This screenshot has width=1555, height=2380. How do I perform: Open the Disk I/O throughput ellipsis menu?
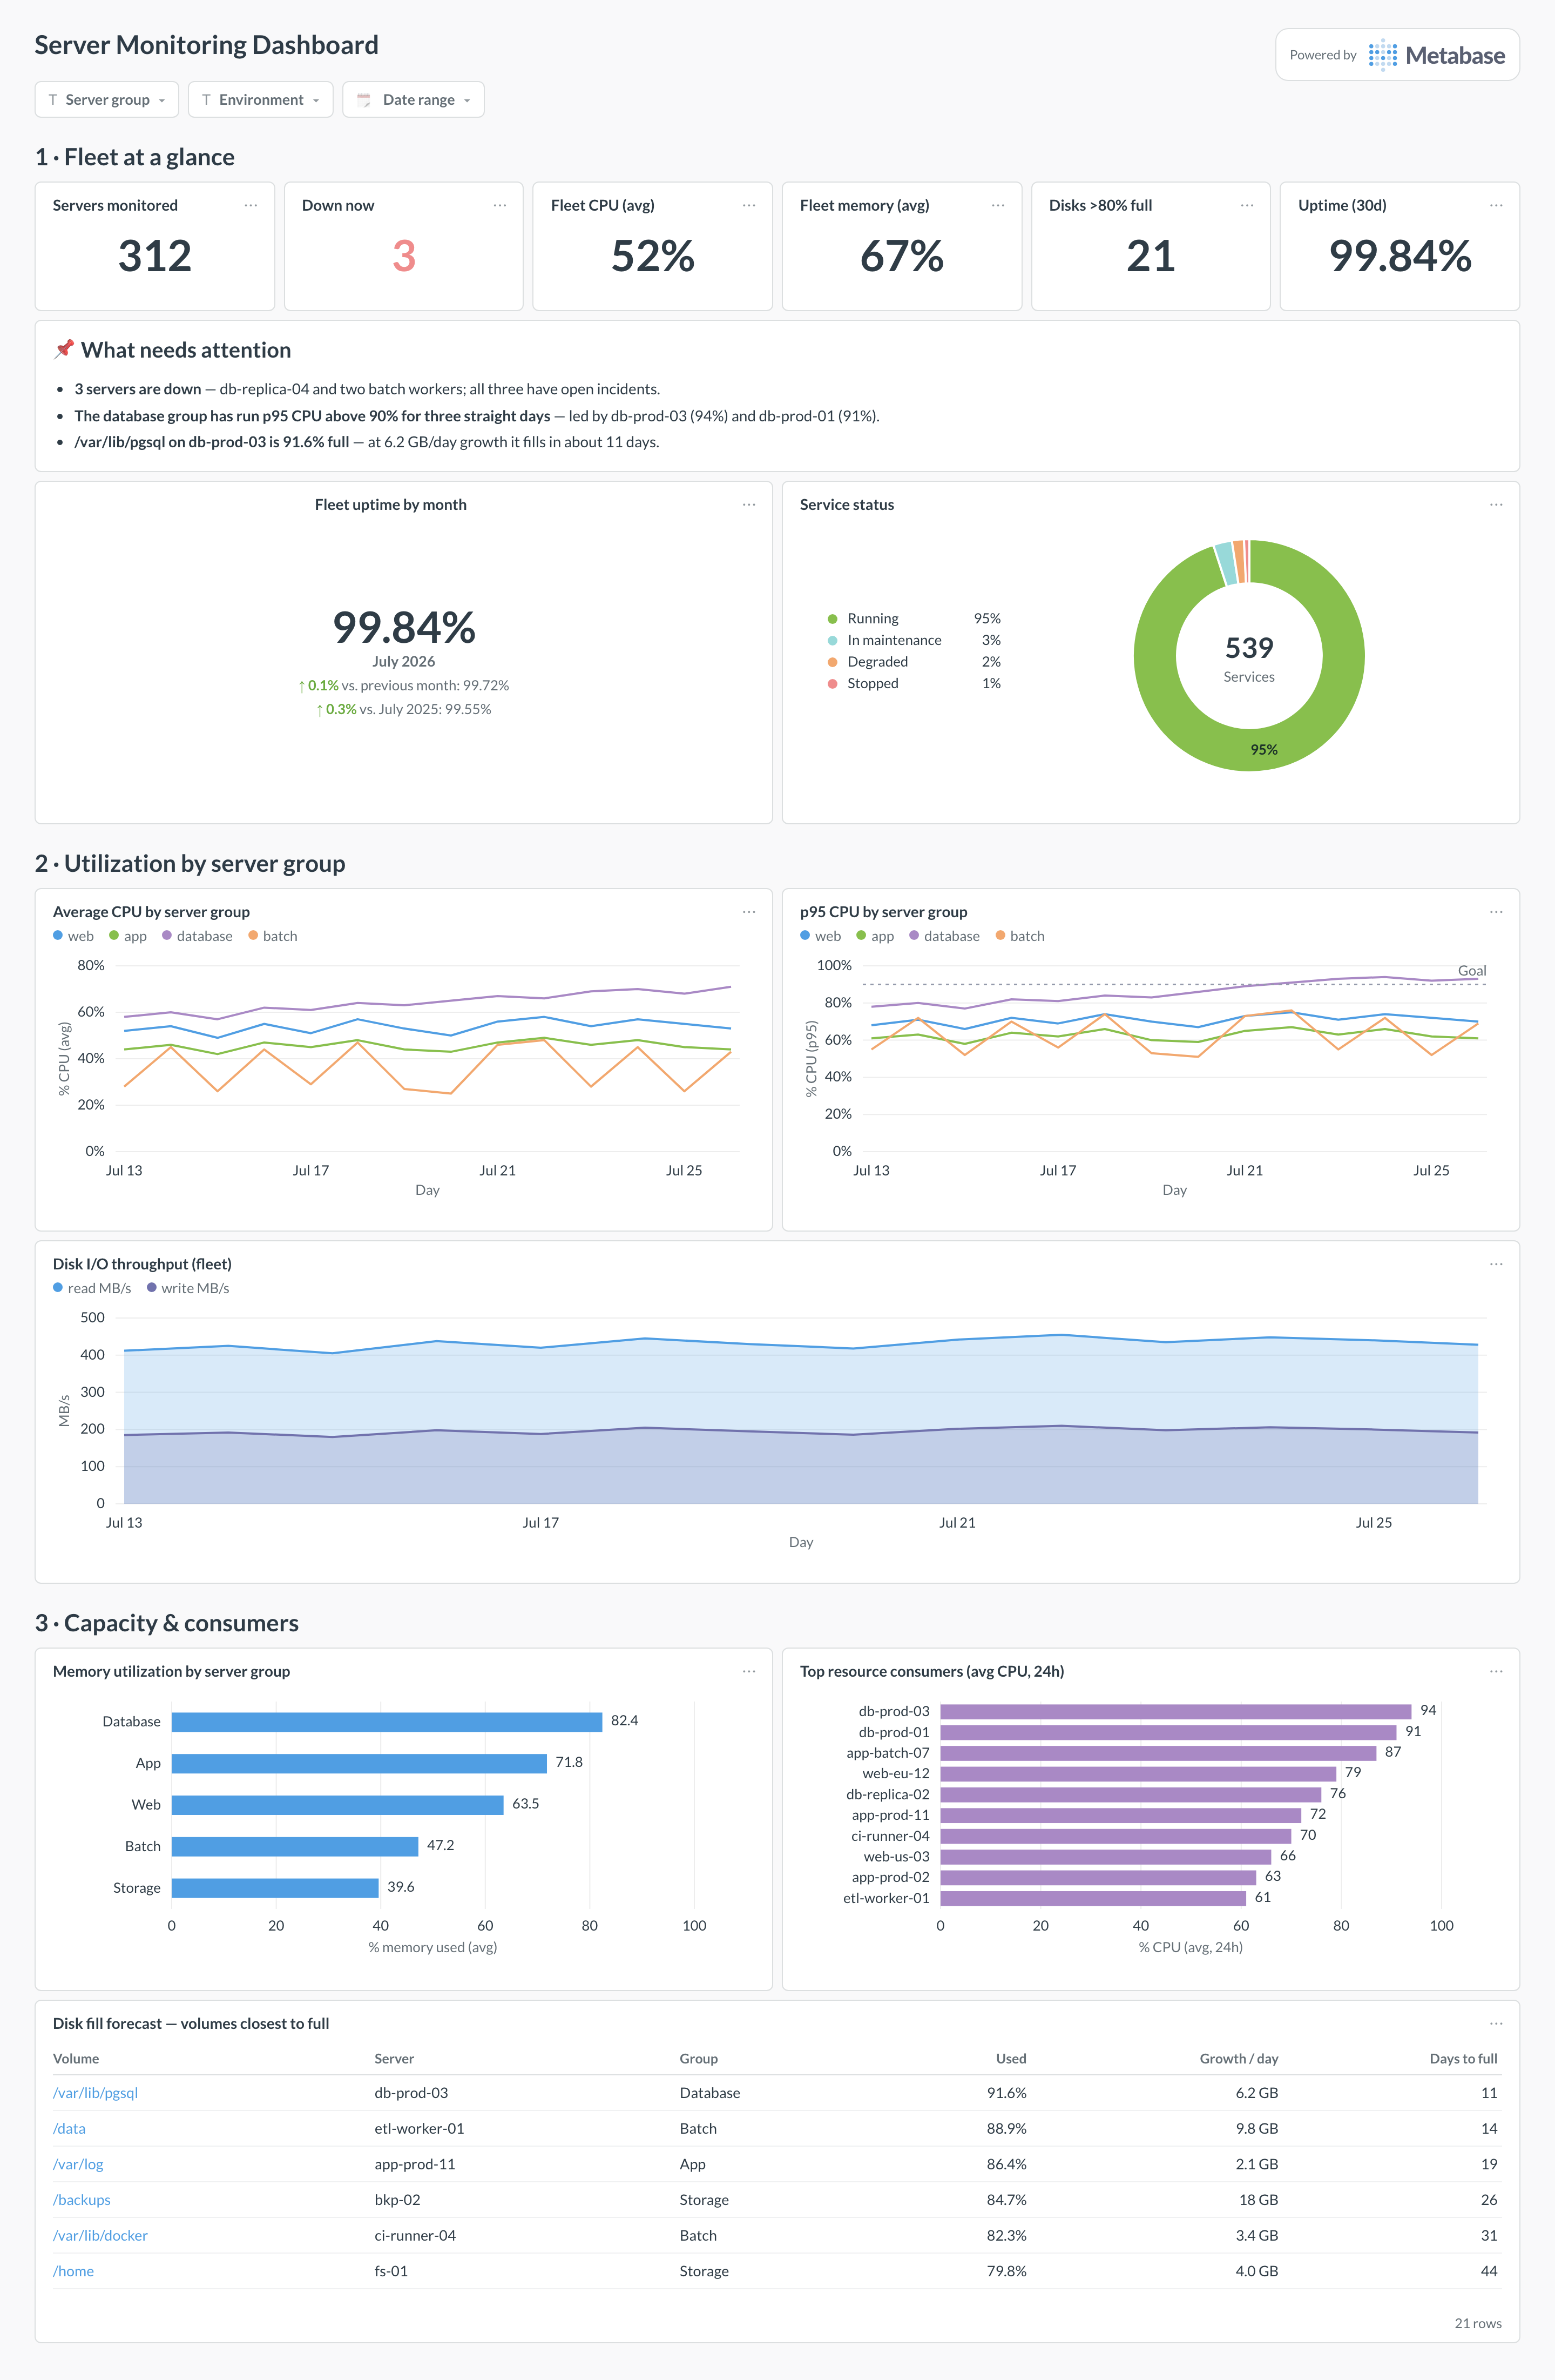(x=1496, y=1264)
